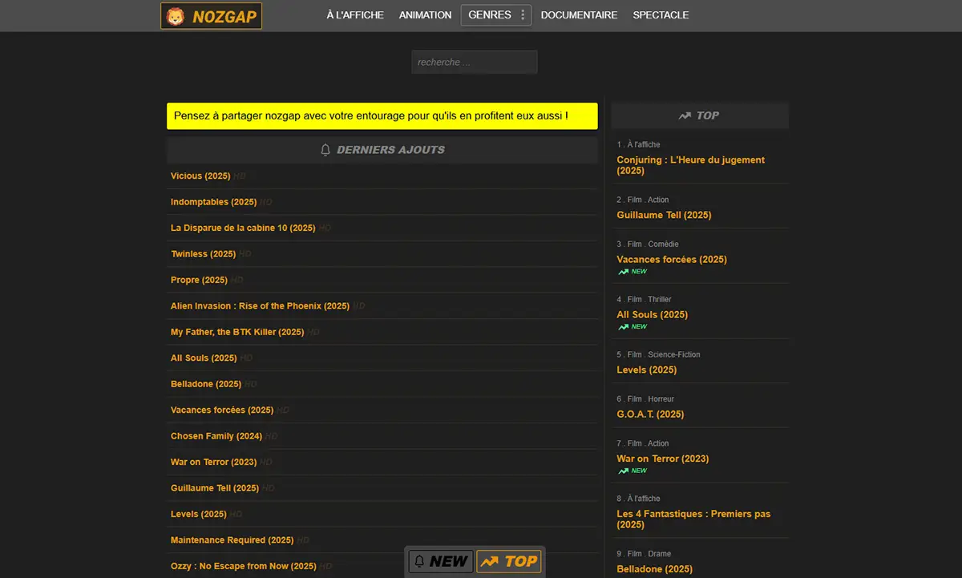962x578 pixels.
Task: Open the Spectacle category
Action: coord(661,15)
